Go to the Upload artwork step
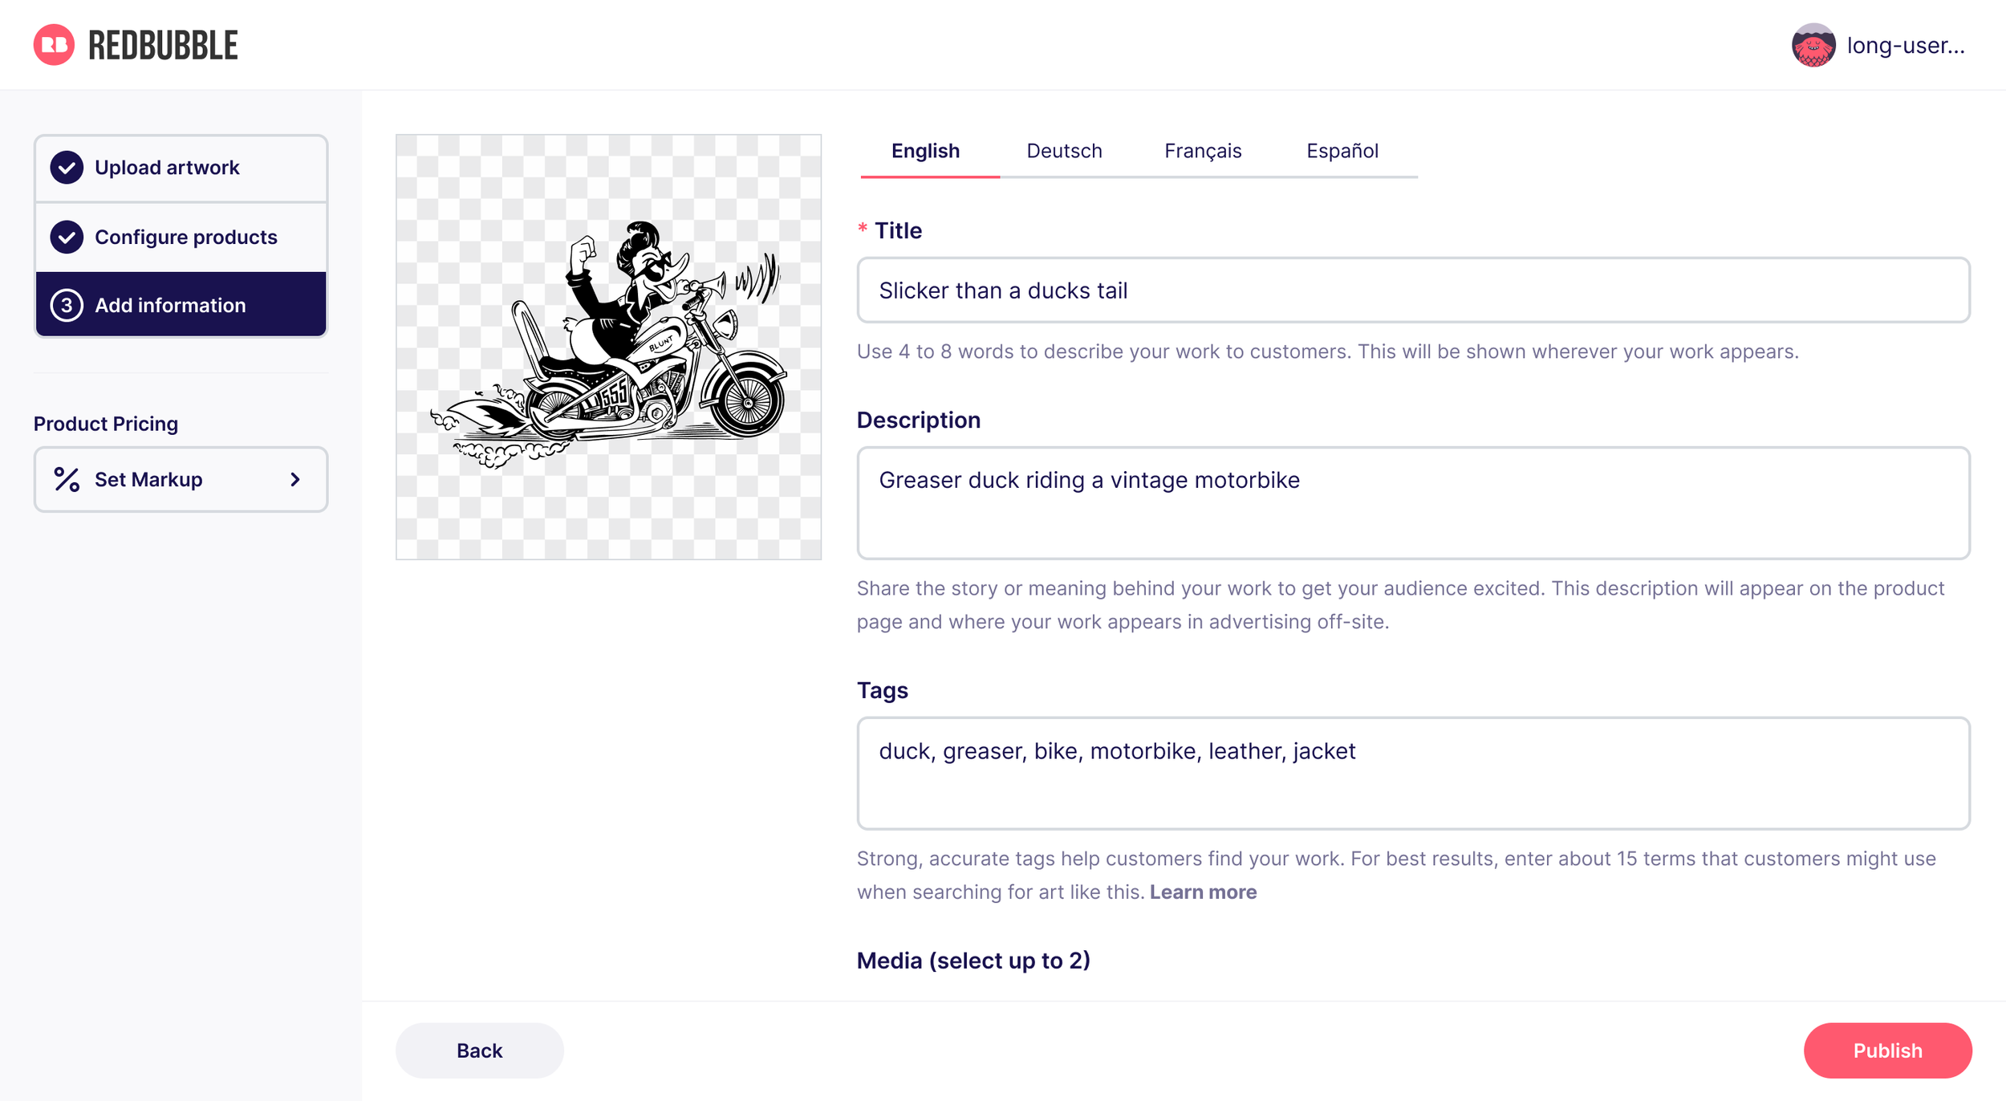Viewport: 2006px width, 1101px height. click(x=167, y=168)
